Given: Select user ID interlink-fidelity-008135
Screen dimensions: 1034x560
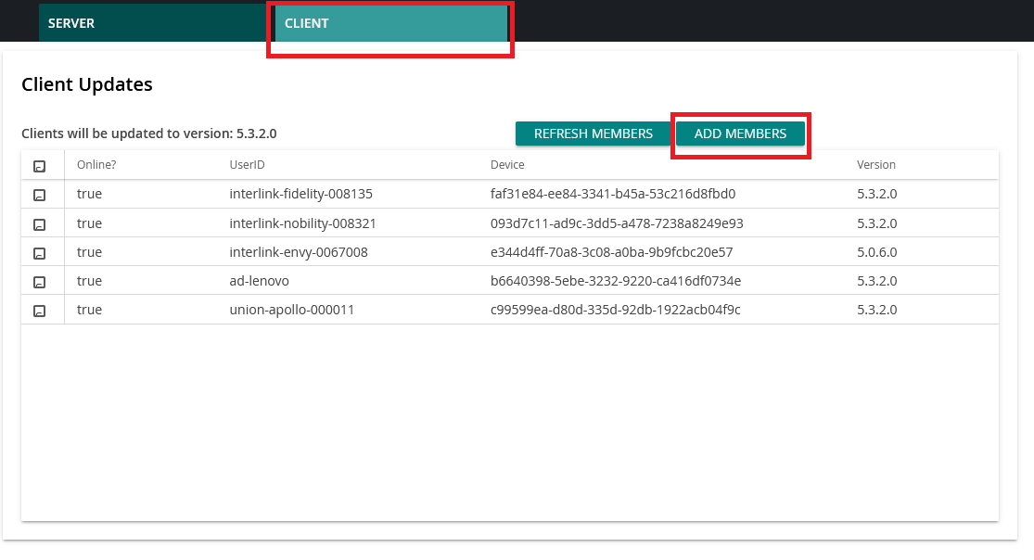Looking at the screenshot, I should point(300,194).
